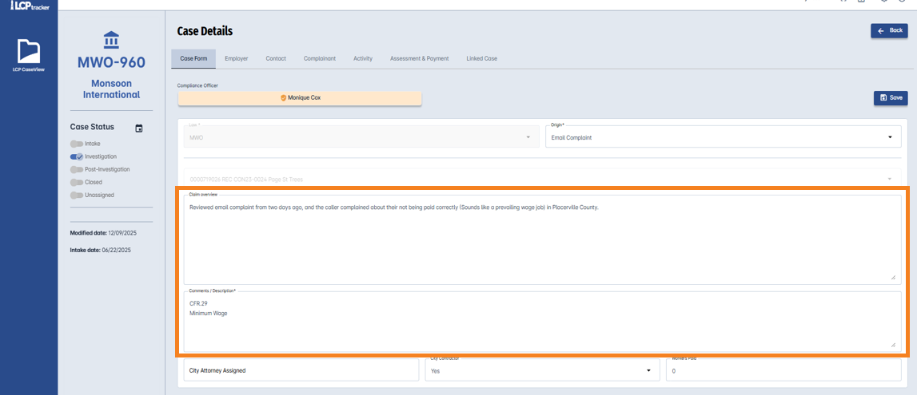Open the calendar icon beside Case Status

pos(139,128)
